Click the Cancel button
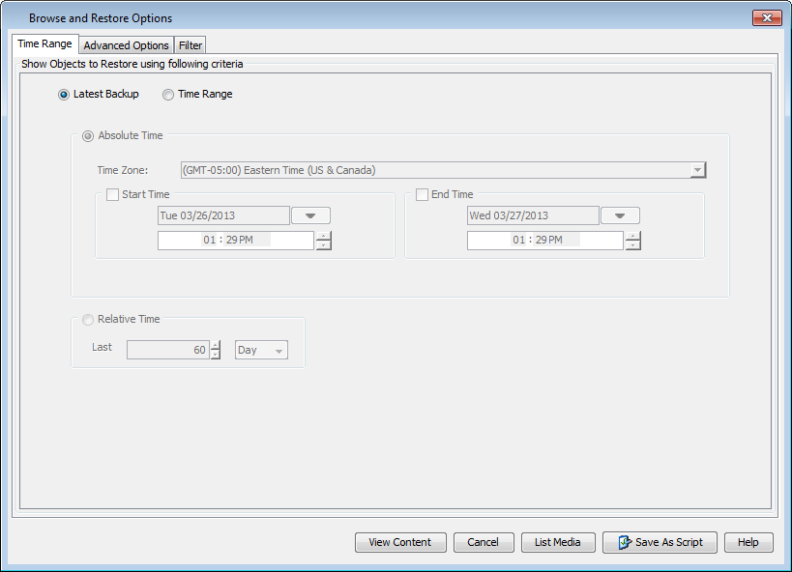The height and width of the screenshot is (572, 792). pyautogui.click(x=483, y=543)
